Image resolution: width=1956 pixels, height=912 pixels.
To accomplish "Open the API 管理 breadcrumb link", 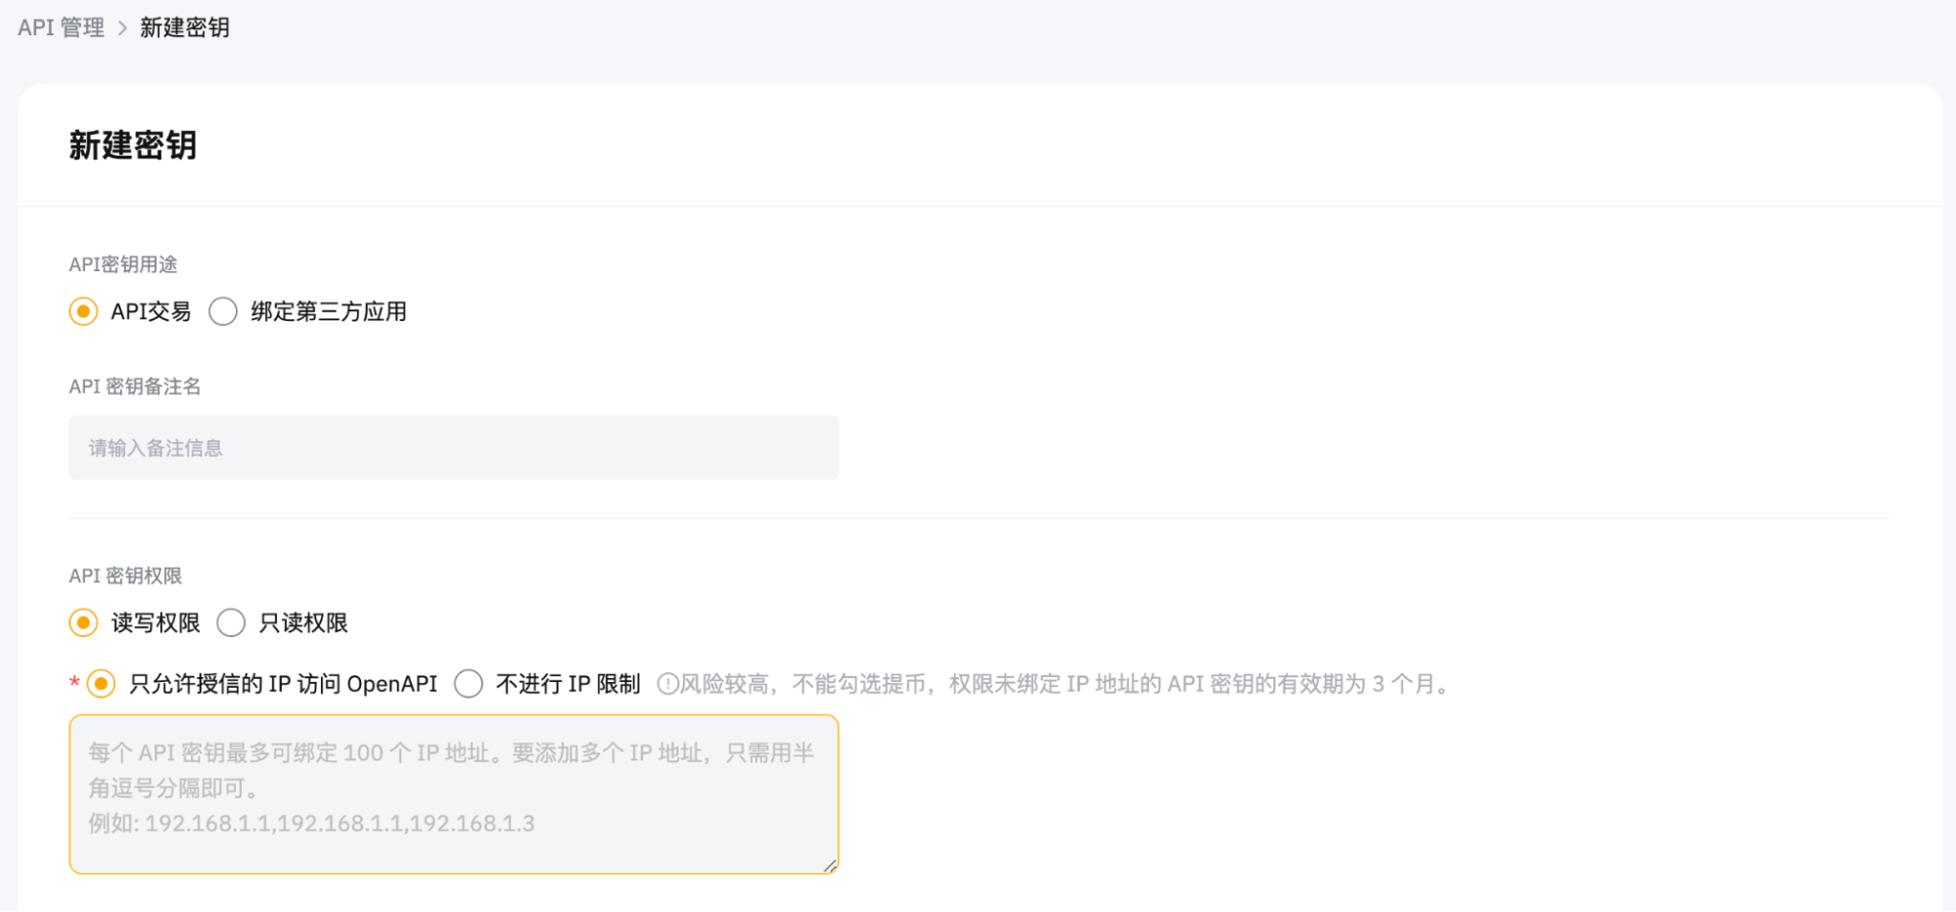I will pyautogui.click(x=59, y=27).
